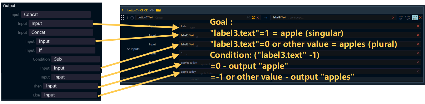
Task: Delete the binding row with red X
Action: (421, 17)
